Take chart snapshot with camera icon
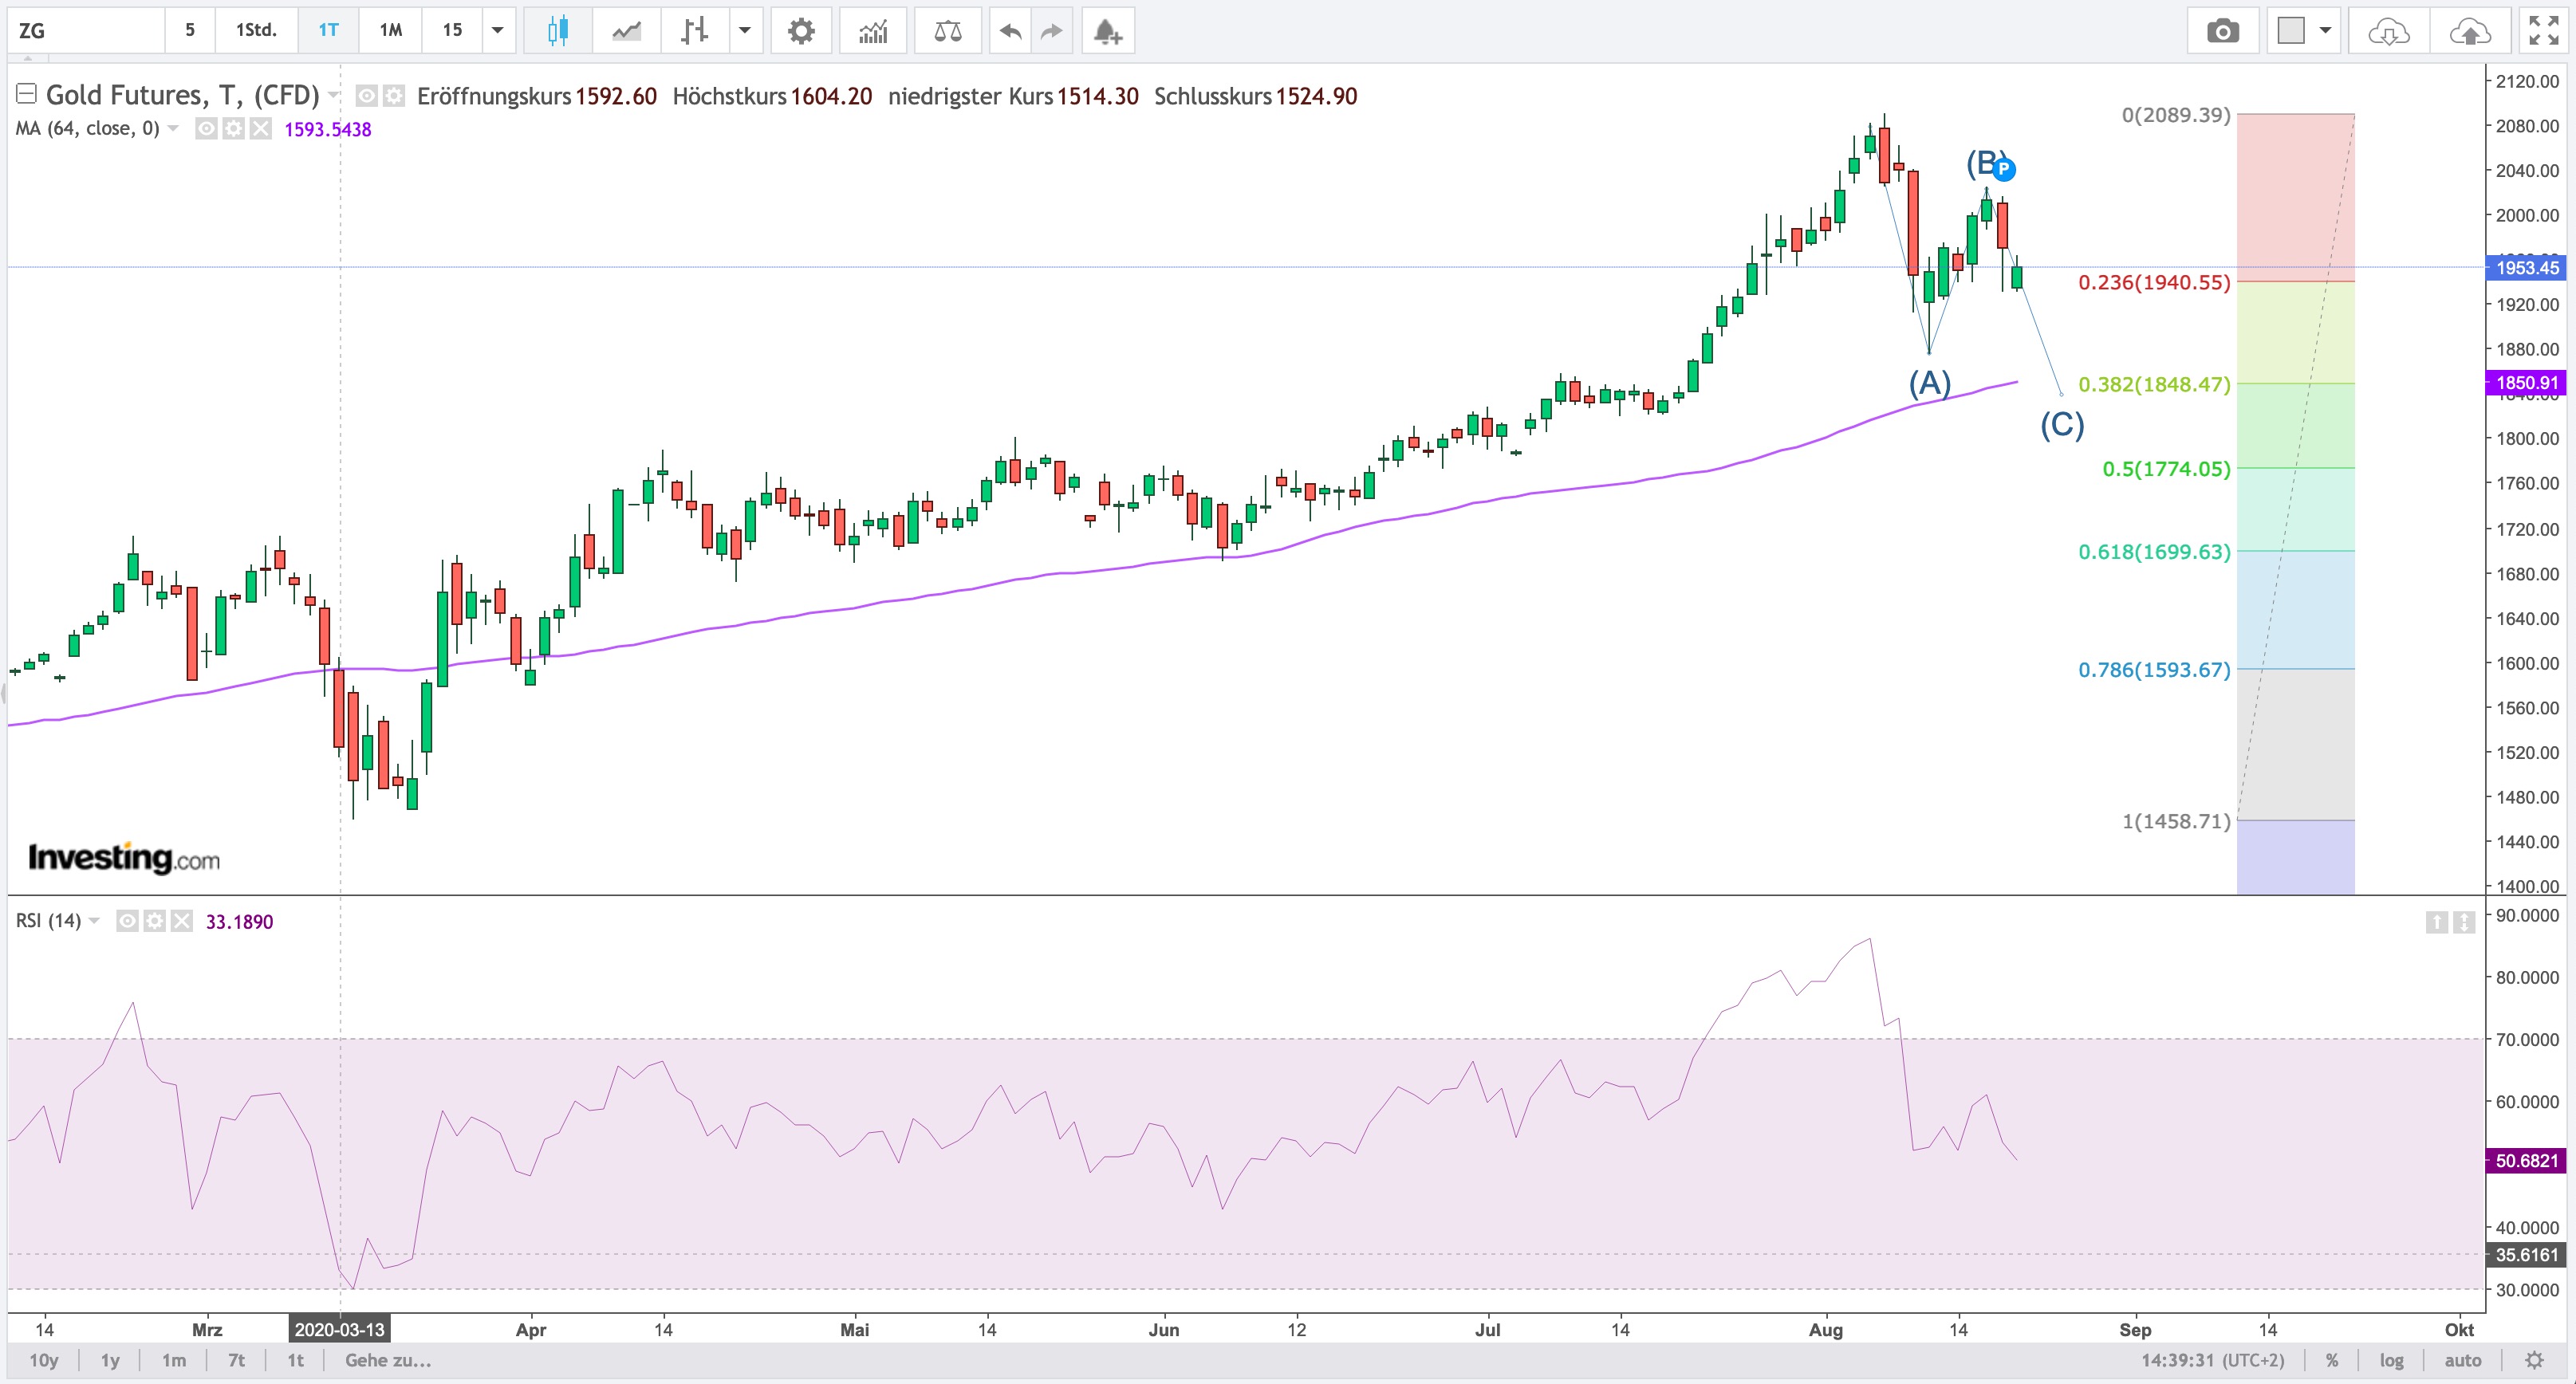Viewport: 2576px width, 1384px height. 2222,30
